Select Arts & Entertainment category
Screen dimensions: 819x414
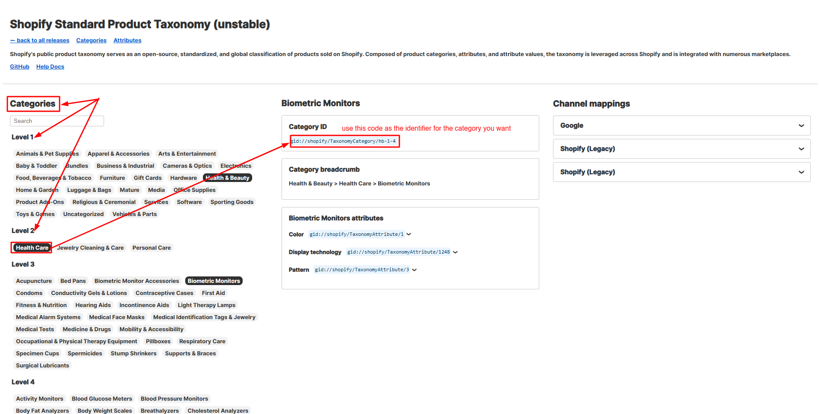[187, 154]
